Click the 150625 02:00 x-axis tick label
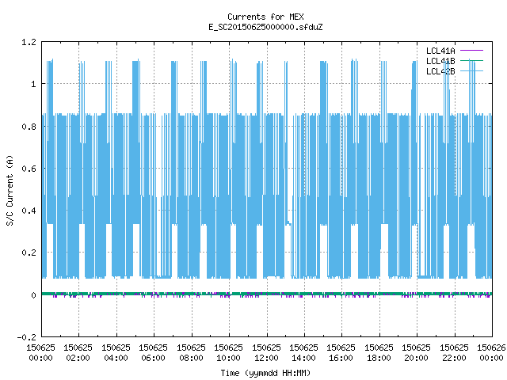Image resolution: width=507 pixels, height=380 pixels. [78, 353]
